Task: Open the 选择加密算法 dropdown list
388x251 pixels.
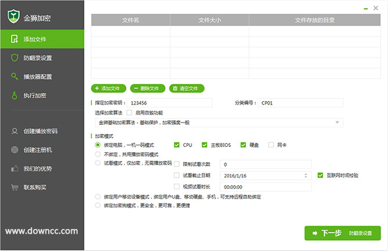Action: click(338, 123)
